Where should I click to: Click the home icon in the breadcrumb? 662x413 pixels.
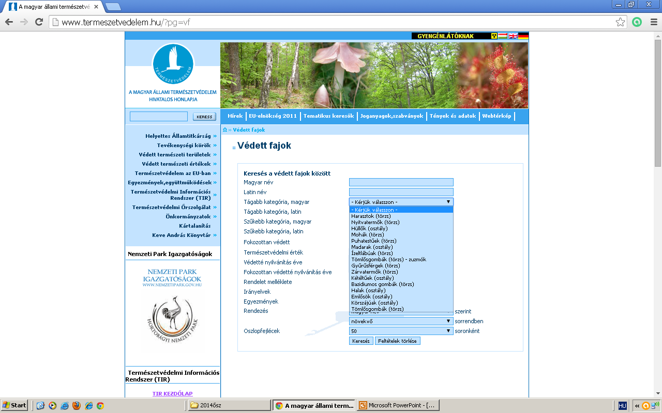225,130
